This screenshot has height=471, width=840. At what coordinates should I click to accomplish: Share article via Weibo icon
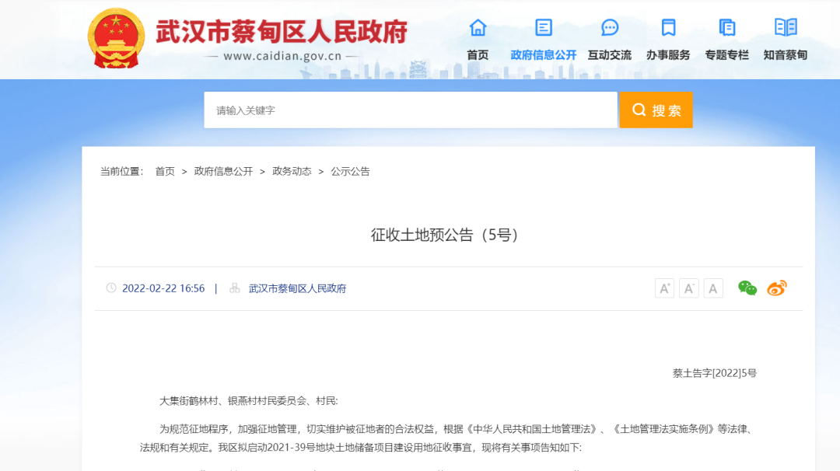coord(777,288)
